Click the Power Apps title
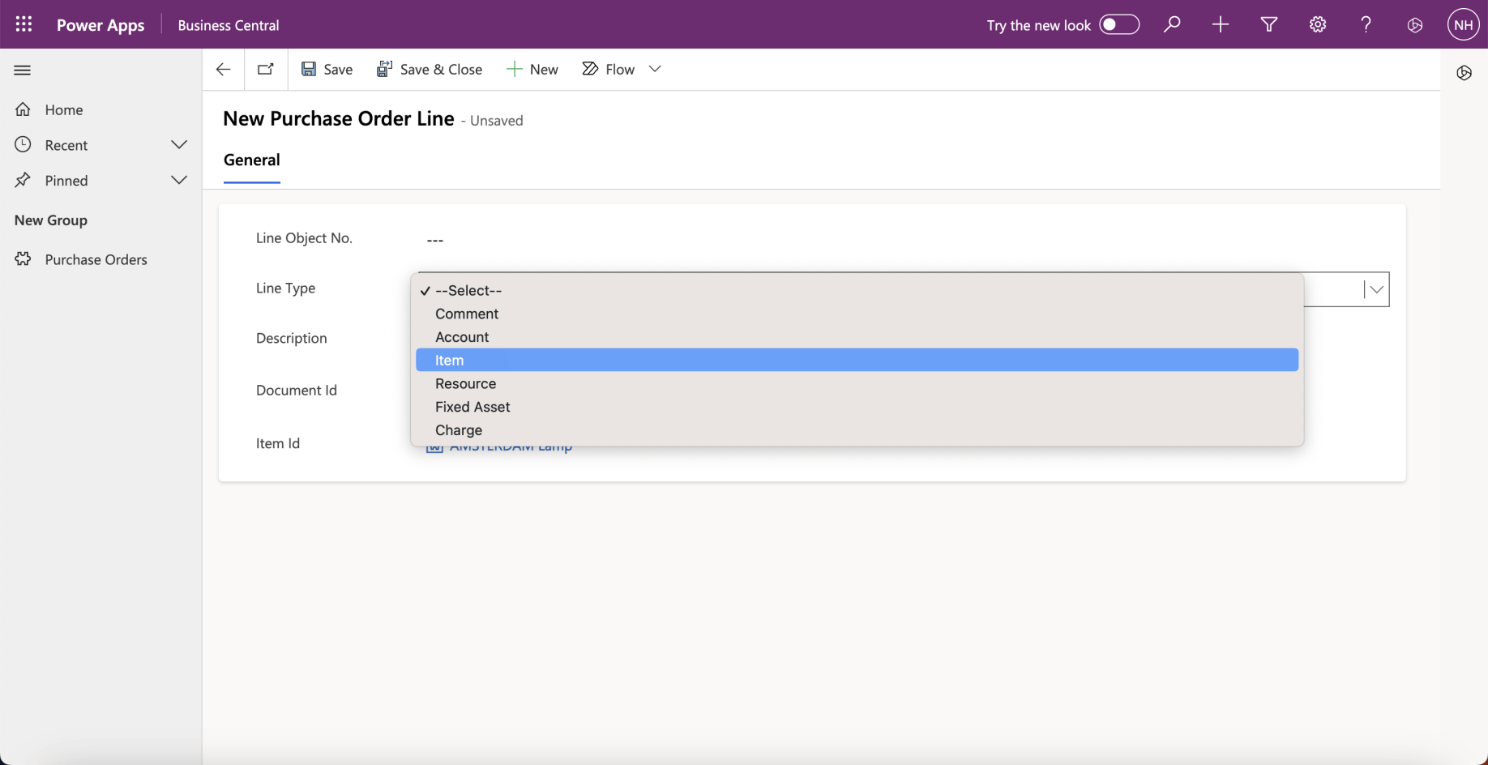Image resolution: width=1488 pixels, height=765 pixels. pos(100,25)
